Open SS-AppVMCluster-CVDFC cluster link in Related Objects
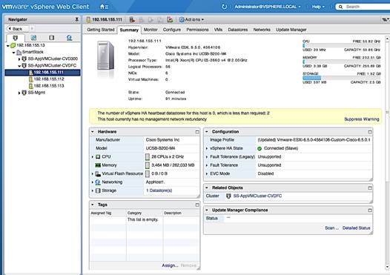This screenshot has width=390, height=275. pyautogui.click(x=257, y=196)
